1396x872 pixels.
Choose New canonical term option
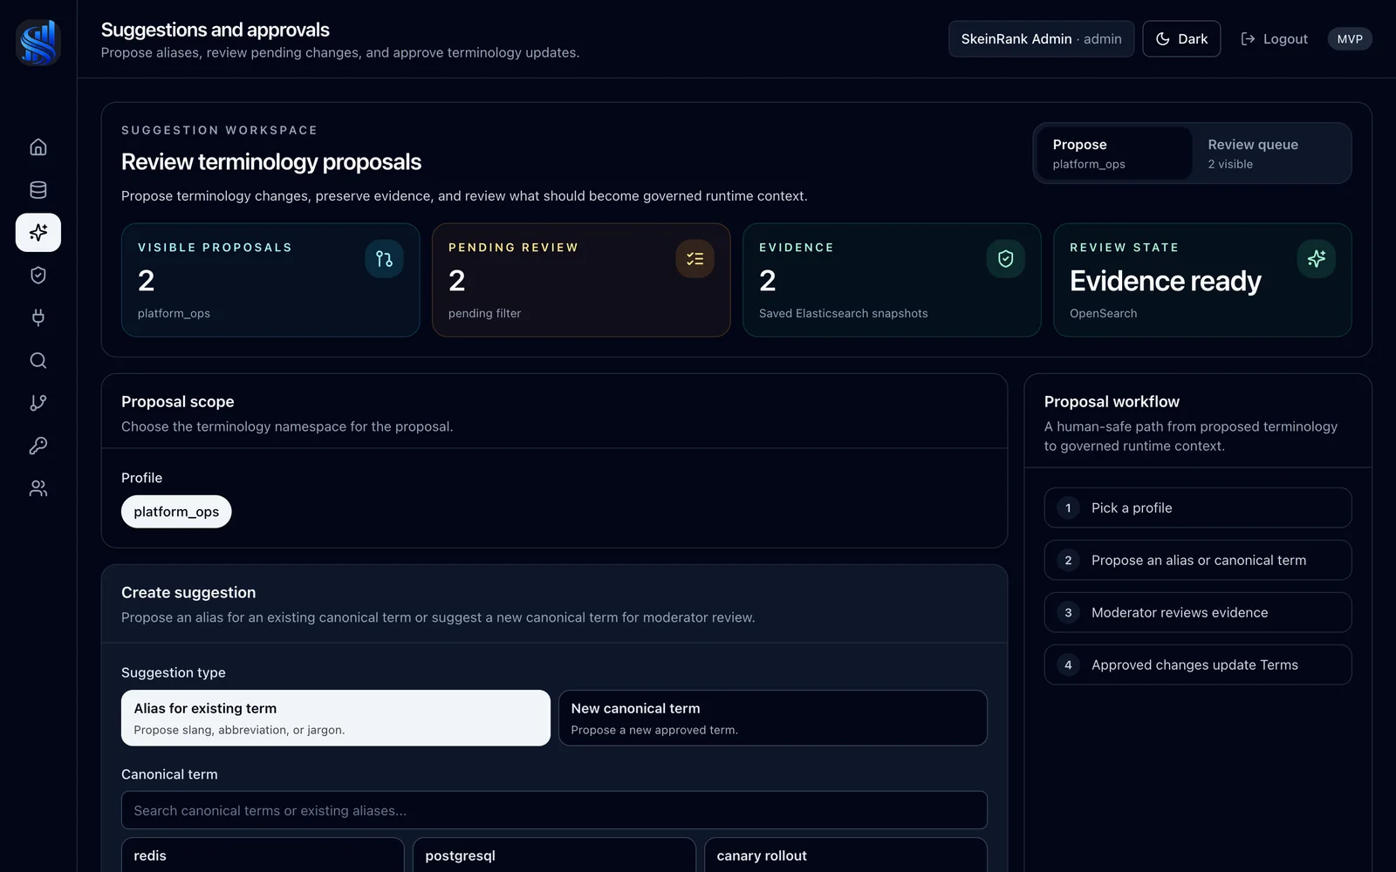(773, 718)
